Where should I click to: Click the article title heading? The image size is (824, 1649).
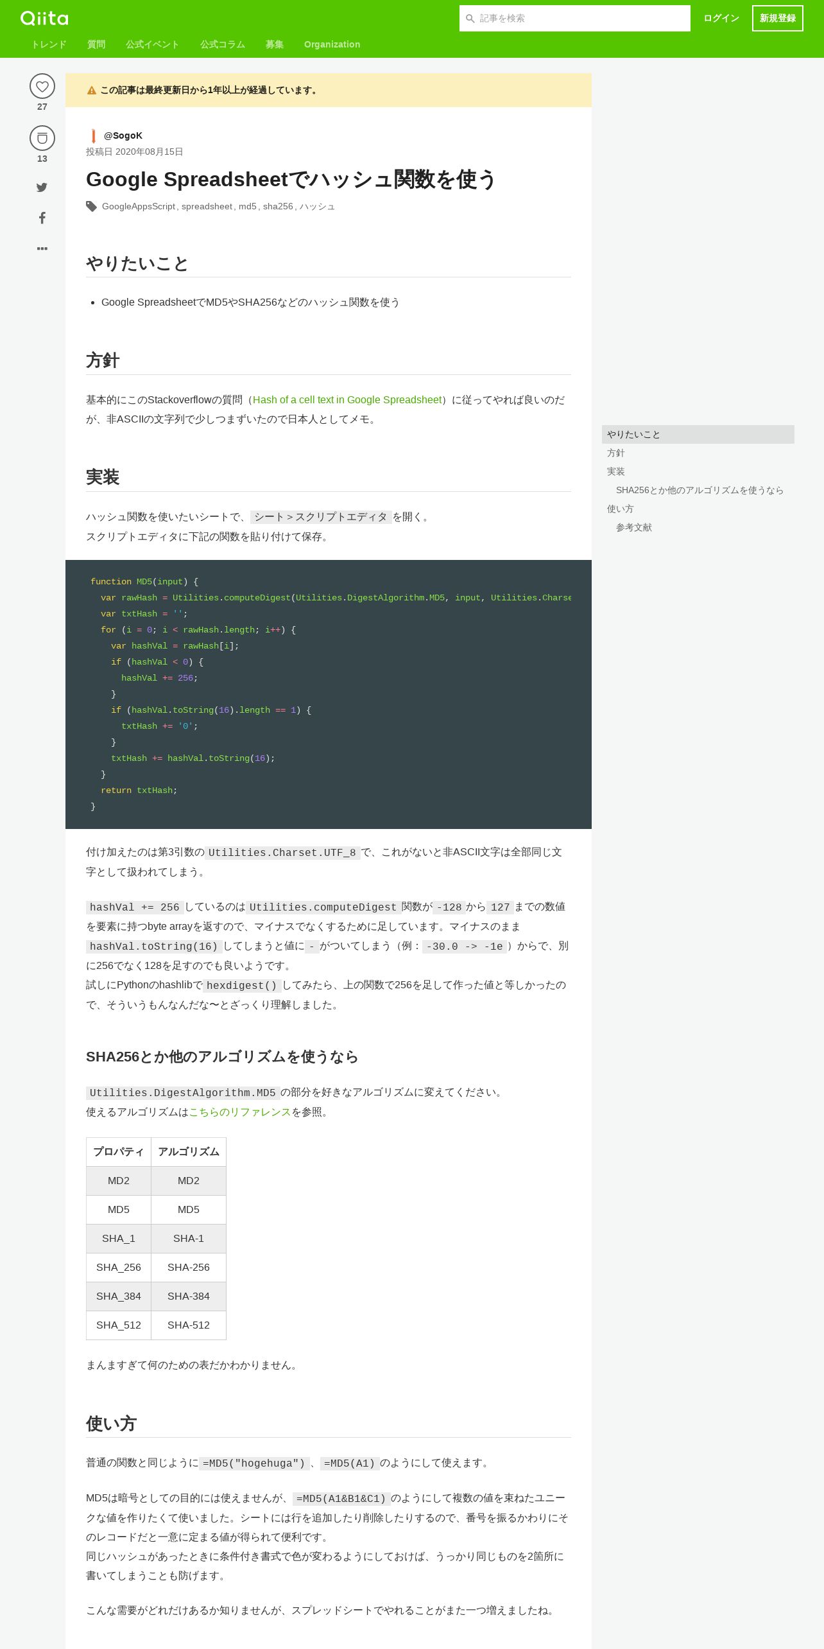[291, 179]
